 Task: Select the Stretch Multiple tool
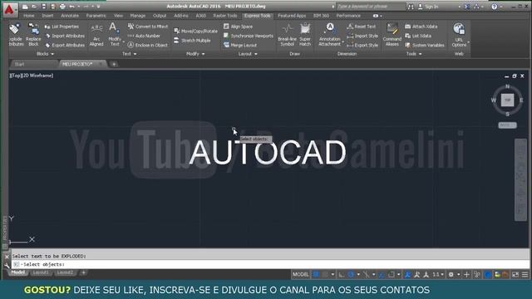click(x=192, y=41)
